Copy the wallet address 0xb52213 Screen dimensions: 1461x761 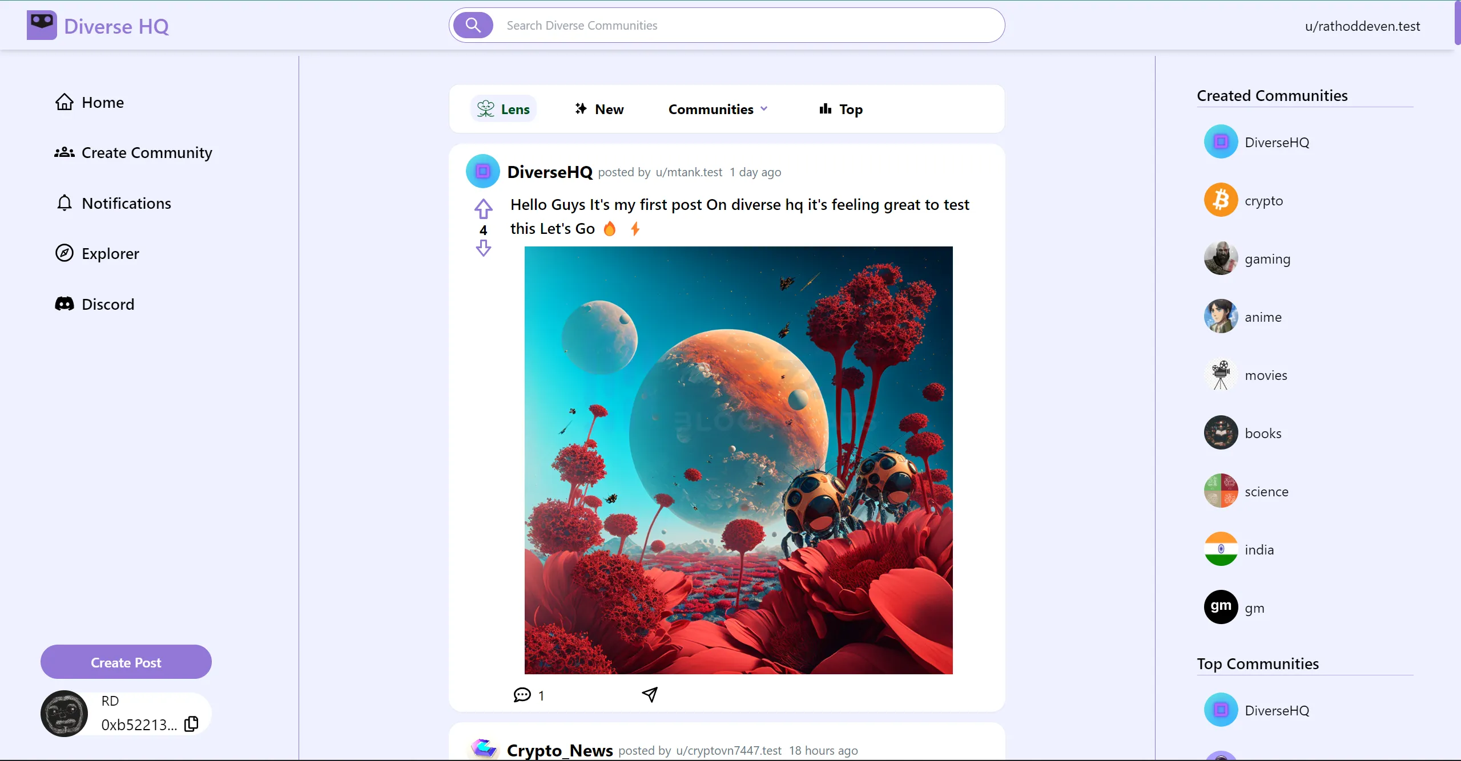tap(191, 724)
